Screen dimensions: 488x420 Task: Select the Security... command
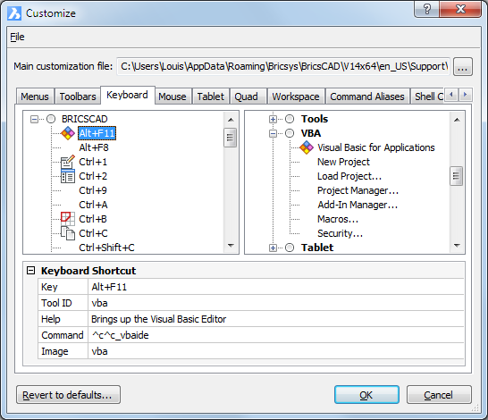point(340,233)
